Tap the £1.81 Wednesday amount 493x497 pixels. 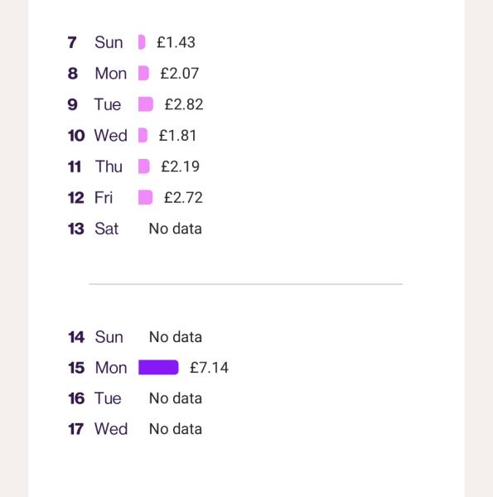(177, 136)
